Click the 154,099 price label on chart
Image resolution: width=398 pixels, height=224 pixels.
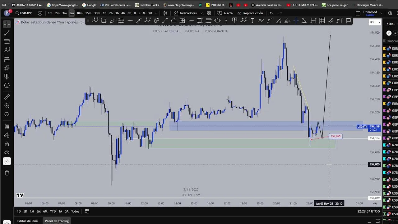pyautogui.click(x=336, y=136)
